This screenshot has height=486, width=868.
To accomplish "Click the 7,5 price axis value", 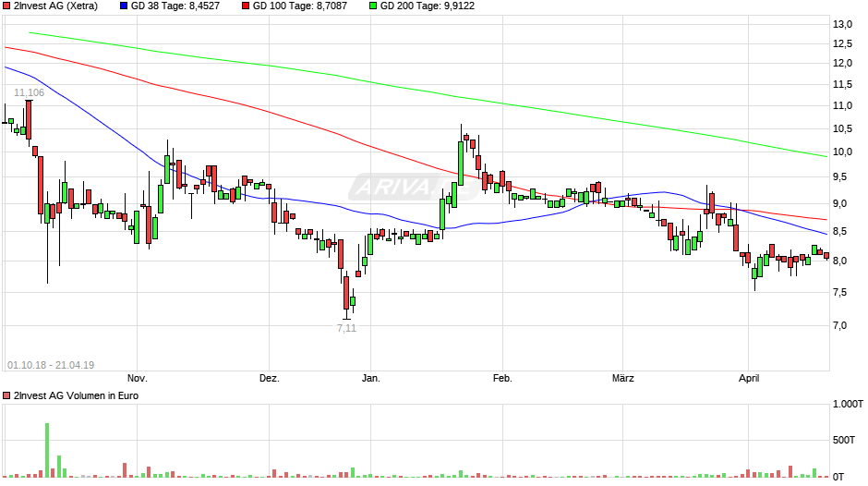I will point(839,293).
